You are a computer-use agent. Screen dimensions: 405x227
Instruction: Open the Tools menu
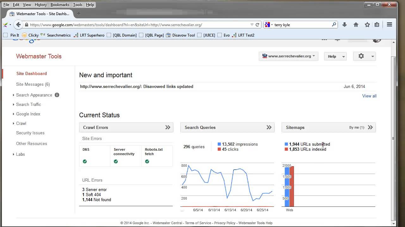click(78, 5)
